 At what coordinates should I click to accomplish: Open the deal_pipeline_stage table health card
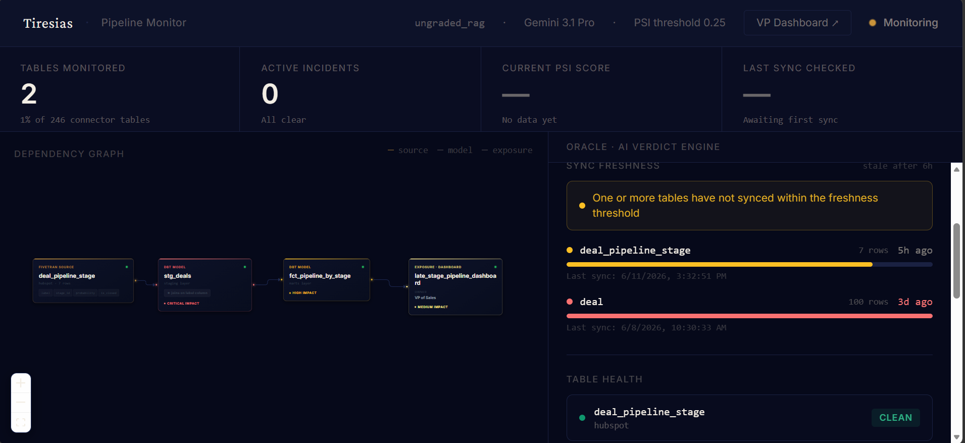749,418
